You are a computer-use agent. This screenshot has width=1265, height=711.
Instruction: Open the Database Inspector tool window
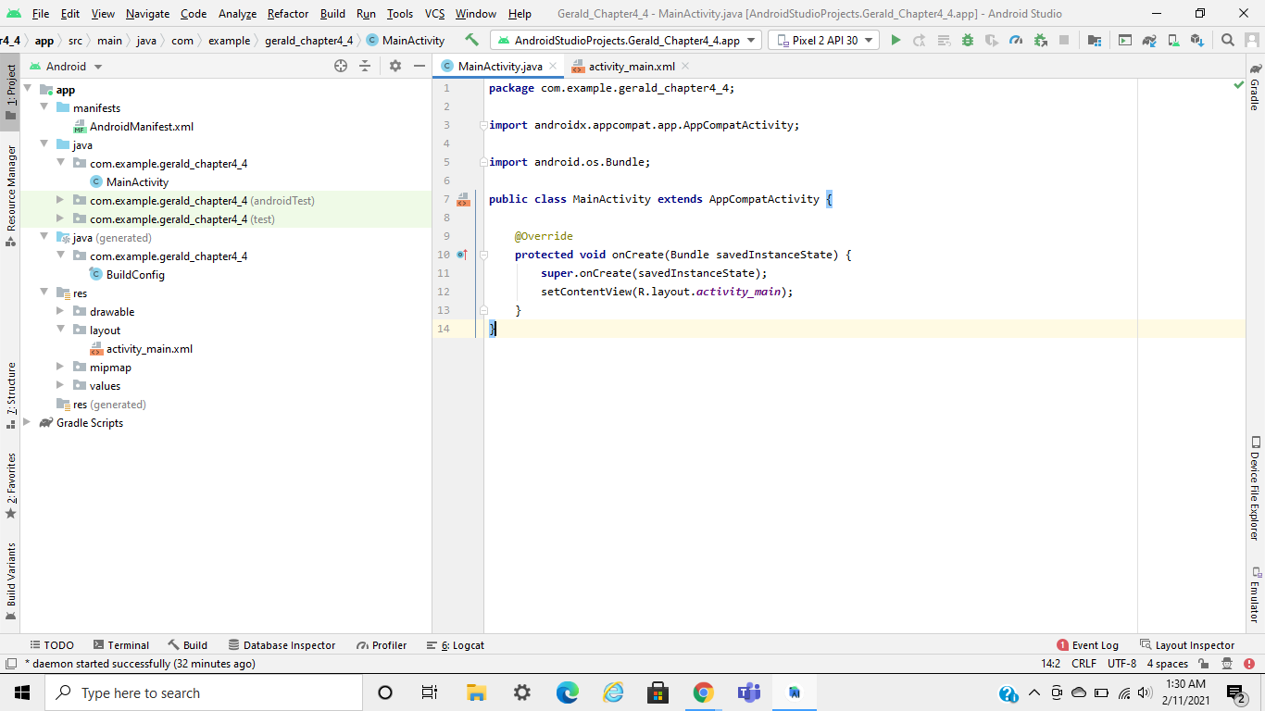click(x=282, y=645)
